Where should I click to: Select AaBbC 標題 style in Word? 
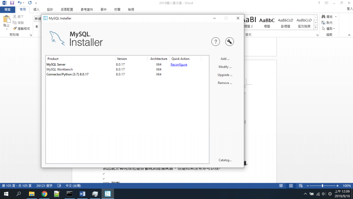pyautogui.click(x=267, y=22)
